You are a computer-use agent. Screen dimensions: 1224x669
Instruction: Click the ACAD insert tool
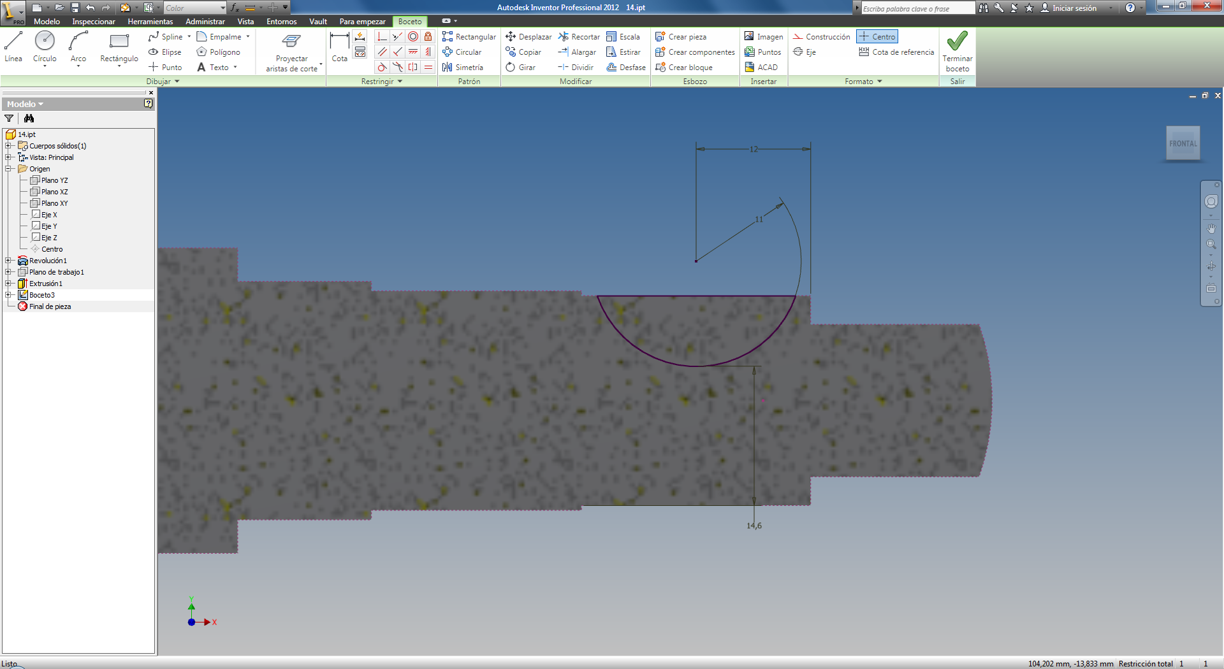[761, 68]
